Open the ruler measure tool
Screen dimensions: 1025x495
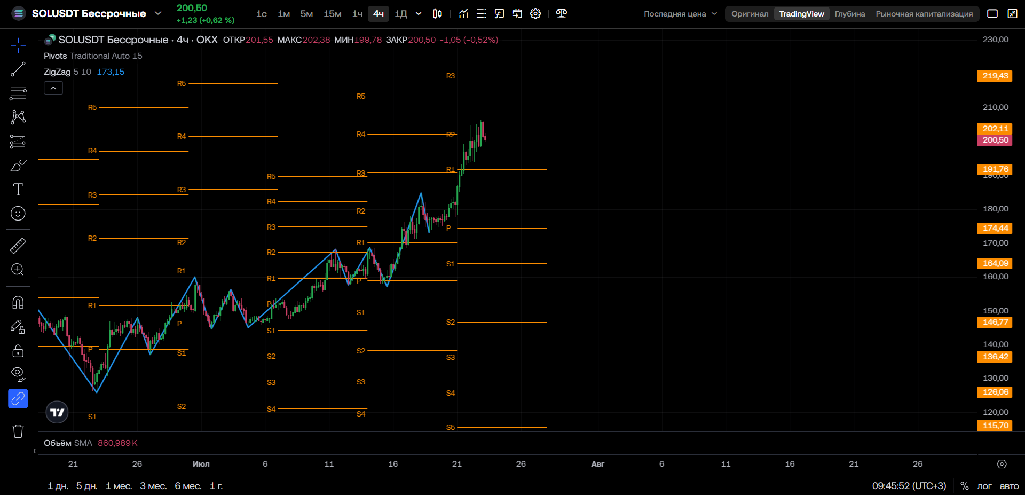18,246
